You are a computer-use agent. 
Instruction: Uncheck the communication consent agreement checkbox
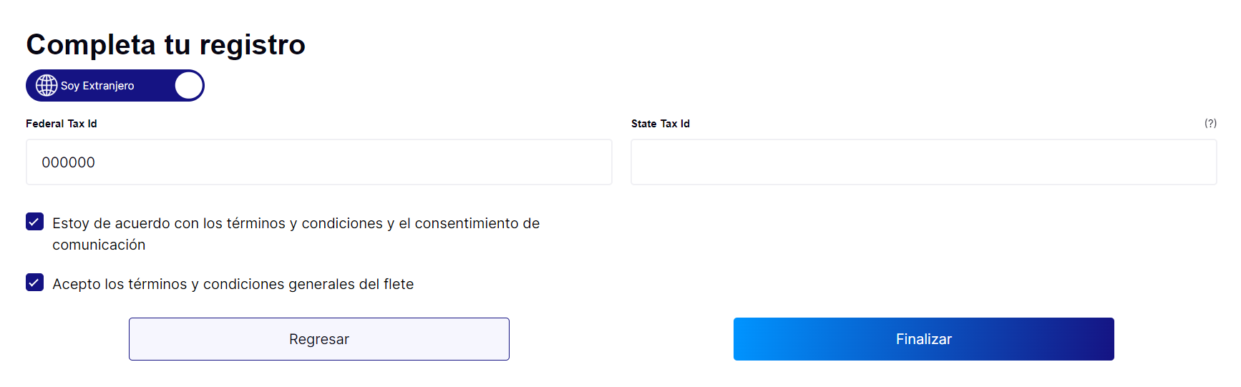point(34,222)
